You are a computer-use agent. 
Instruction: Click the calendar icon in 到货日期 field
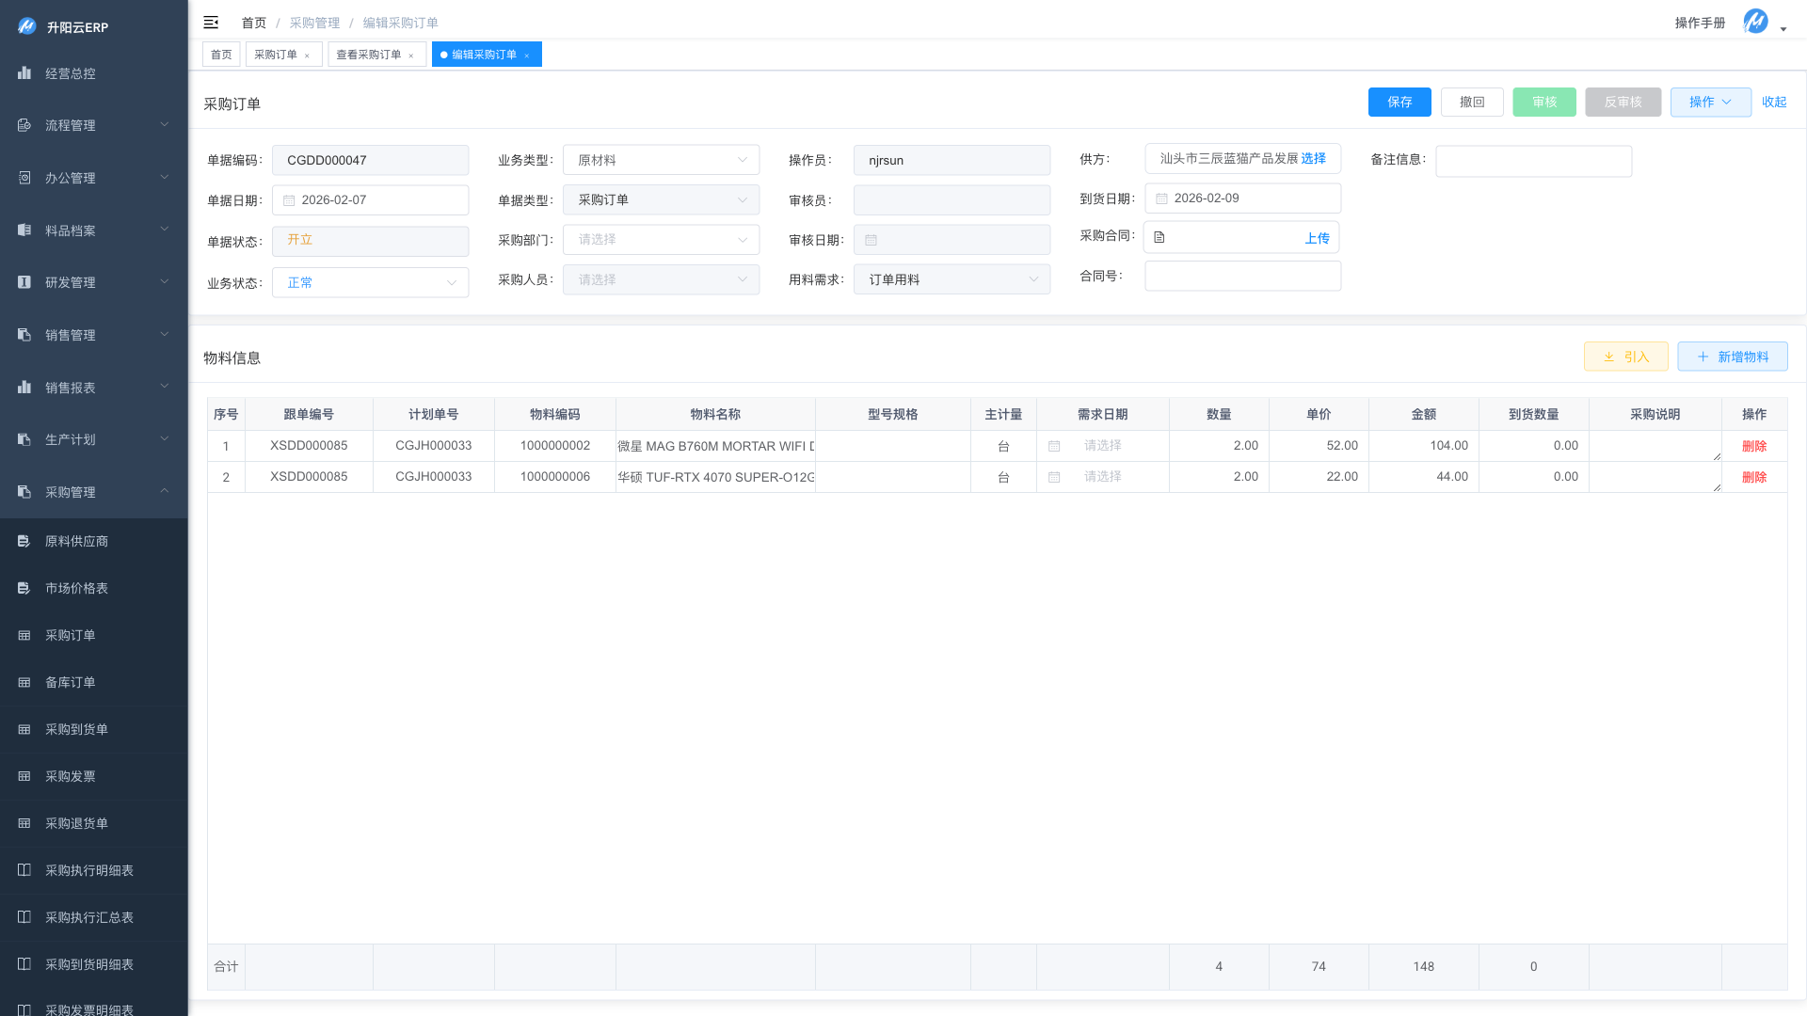(x=1161, y=198)
